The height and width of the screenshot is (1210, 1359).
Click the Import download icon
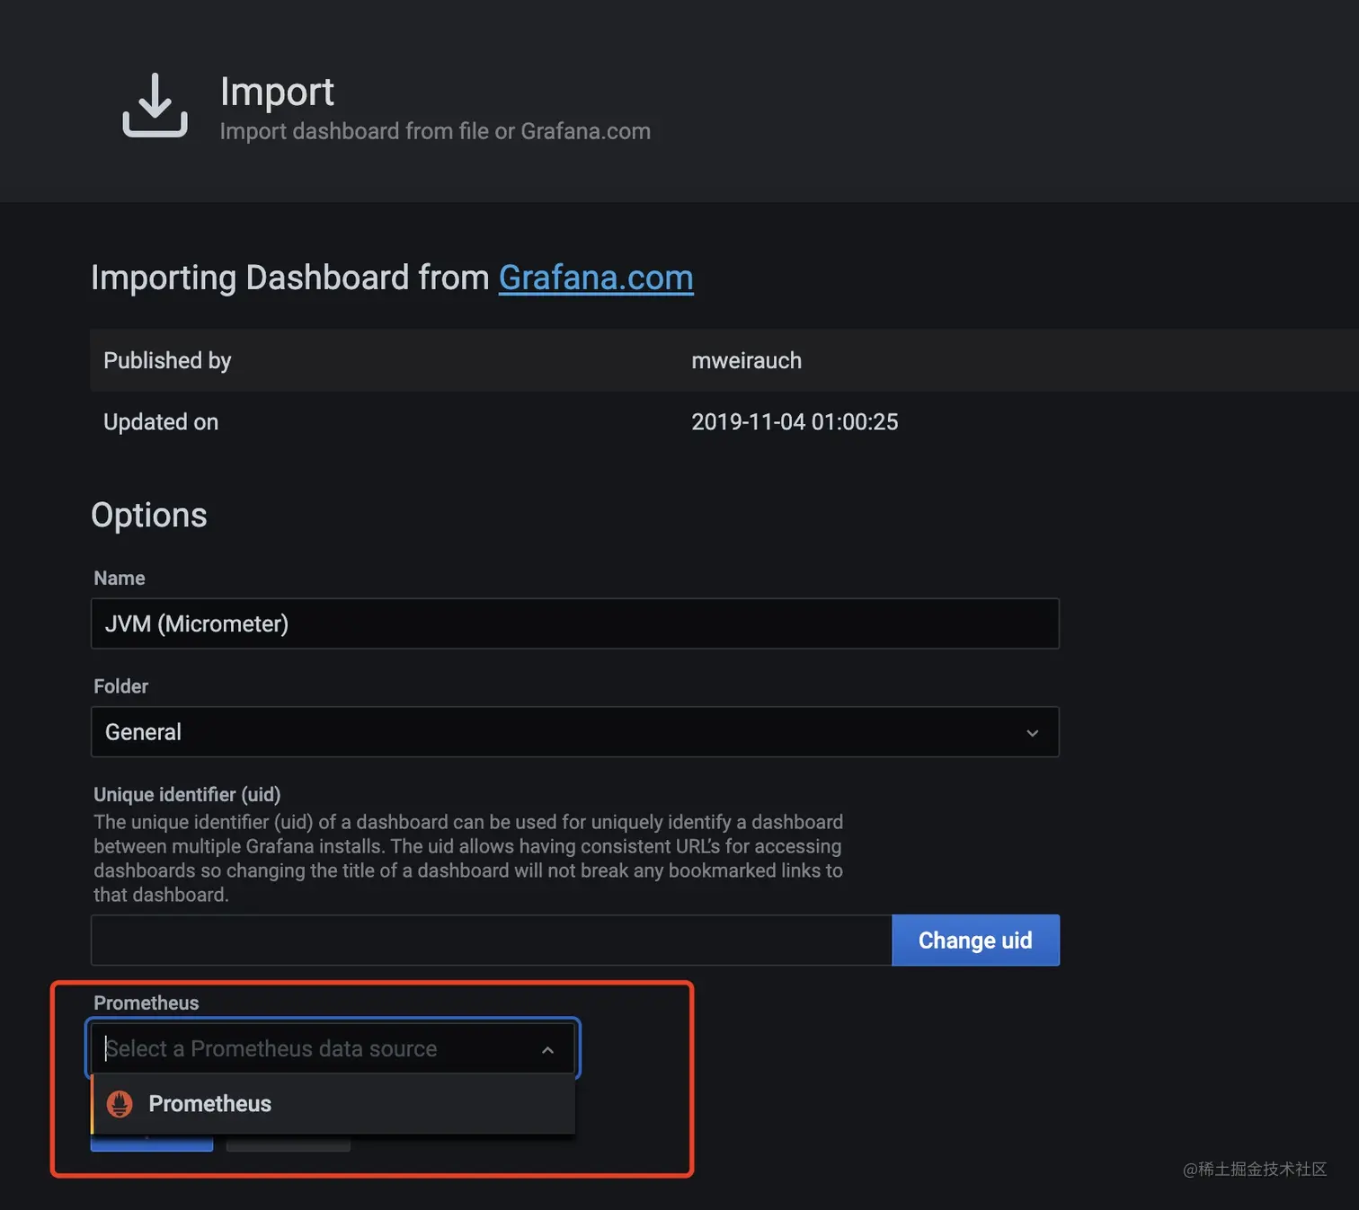pos(155,105)
